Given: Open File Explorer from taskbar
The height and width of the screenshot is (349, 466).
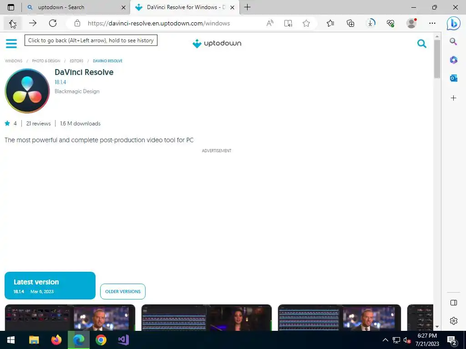Looking at the screenshot, I should click(x=34, y=340).
